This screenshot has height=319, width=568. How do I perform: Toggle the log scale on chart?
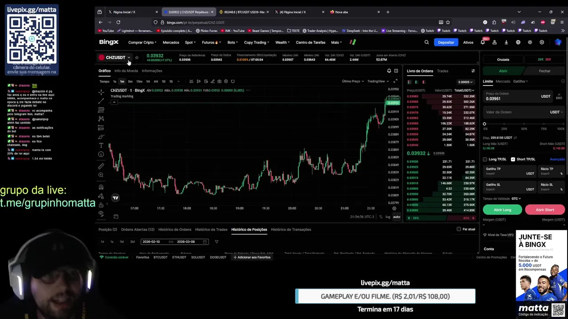click(x=388, y=217)
